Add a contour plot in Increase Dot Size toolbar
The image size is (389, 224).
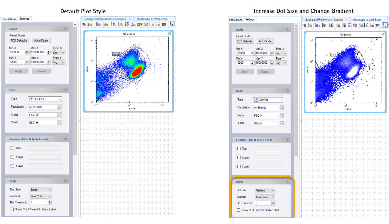tap(344, 25)
